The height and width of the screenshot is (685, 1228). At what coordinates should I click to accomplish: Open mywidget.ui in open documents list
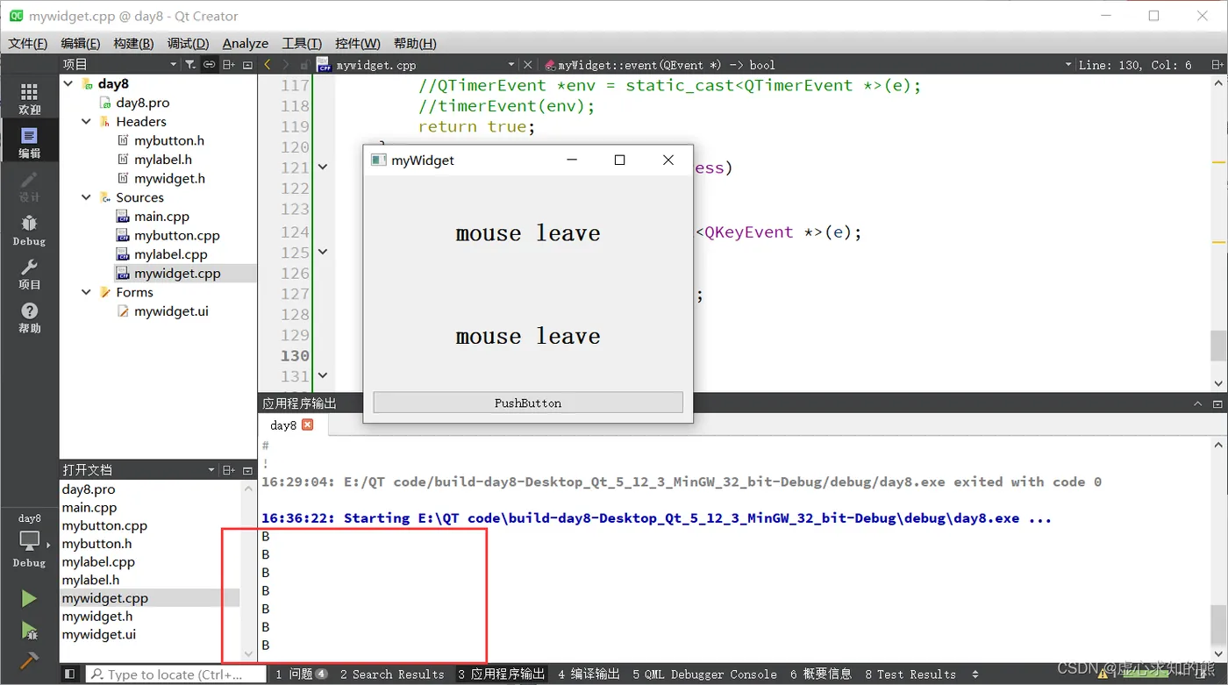tap(98, 634)
